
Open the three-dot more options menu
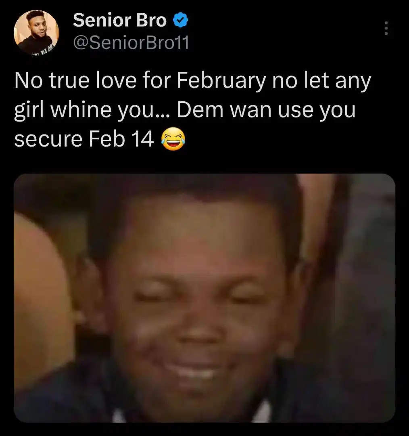tap(386, 28)
